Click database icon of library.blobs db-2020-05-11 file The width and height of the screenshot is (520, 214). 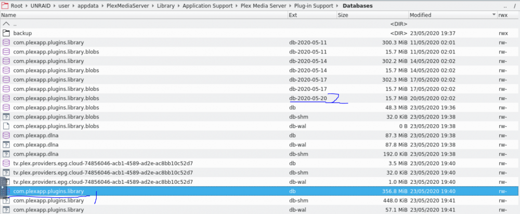(x=6, y=51)
